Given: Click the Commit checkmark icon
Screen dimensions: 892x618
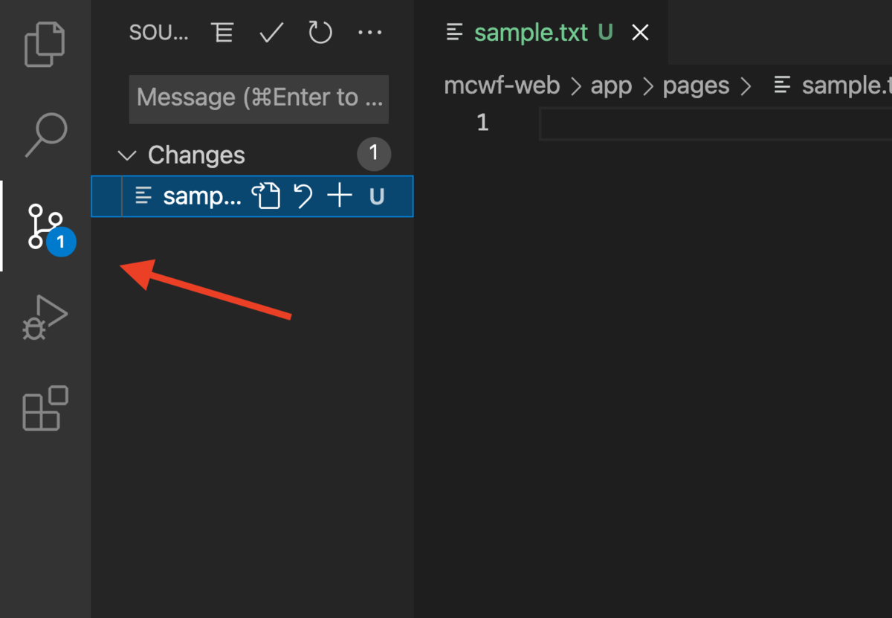Looking at the screenshot, I should point(271,33).
